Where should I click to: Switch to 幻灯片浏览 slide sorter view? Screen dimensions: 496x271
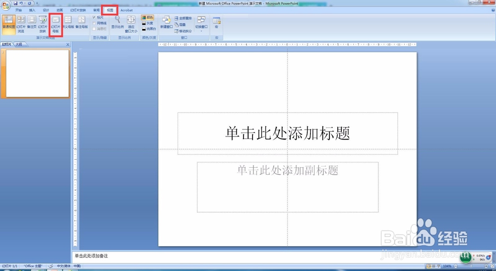(x=21, y=24)
